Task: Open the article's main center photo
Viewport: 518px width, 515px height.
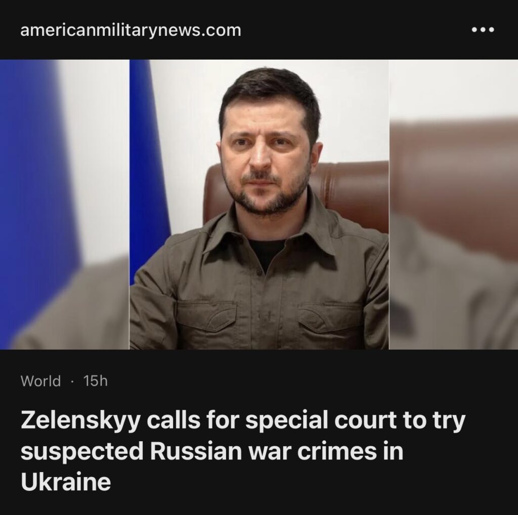Action: pos(259,204)
